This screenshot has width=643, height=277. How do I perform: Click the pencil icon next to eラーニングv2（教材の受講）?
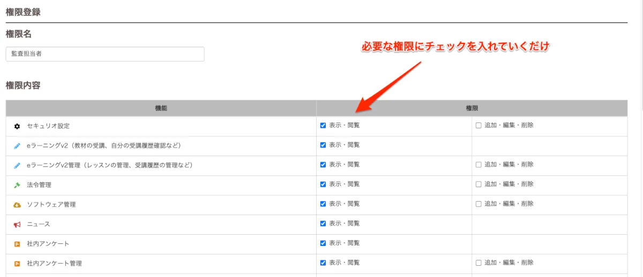[x=17, y=145]
